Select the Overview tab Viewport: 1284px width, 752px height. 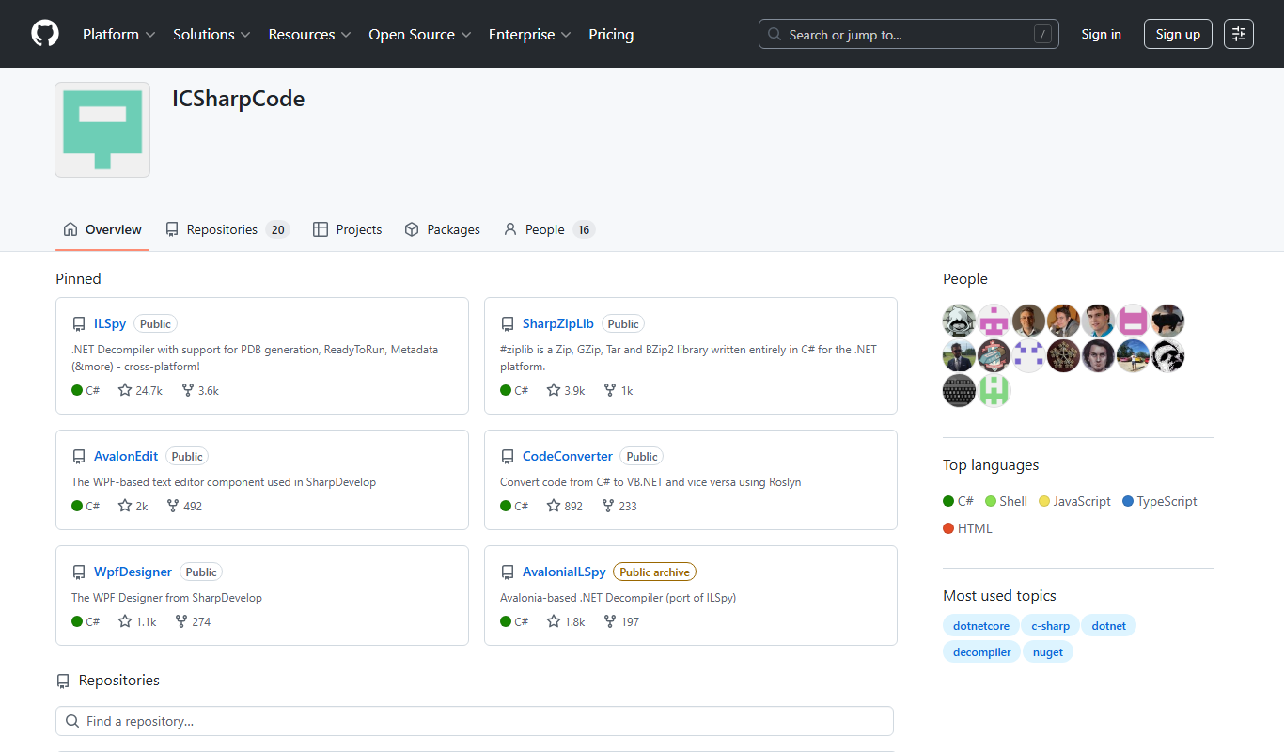click(102, 229)
